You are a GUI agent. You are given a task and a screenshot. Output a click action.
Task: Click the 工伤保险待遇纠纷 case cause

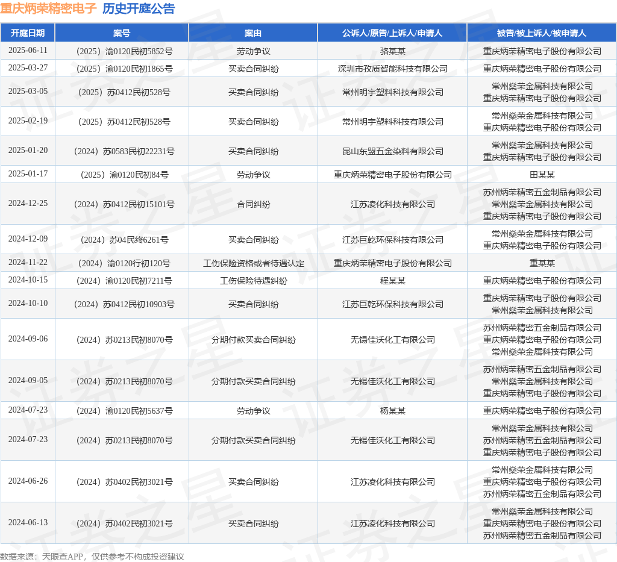(x=253, y=281)
